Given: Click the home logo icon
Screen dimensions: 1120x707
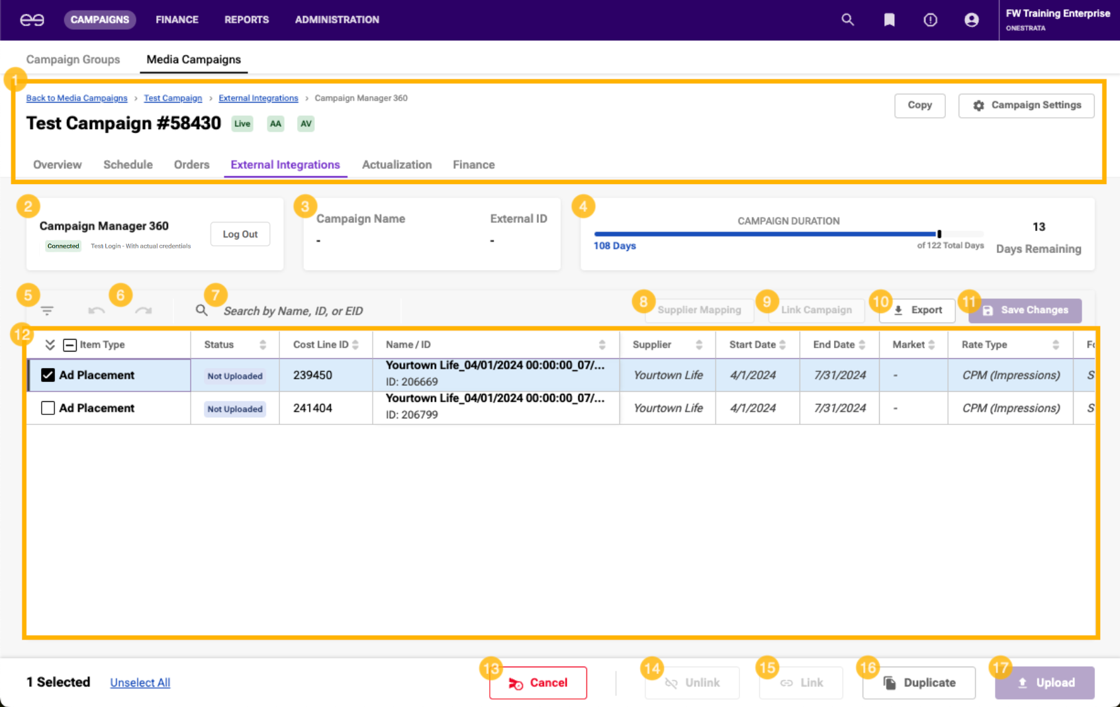Looking at the screenshot, I should coord(32,20).
